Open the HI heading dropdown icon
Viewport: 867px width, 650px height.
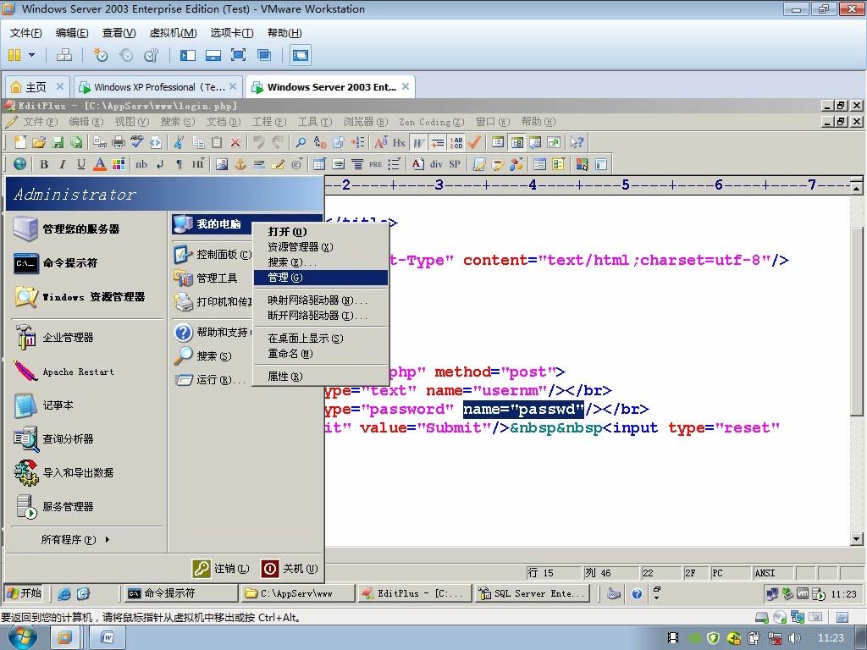(x=197, y=164)
